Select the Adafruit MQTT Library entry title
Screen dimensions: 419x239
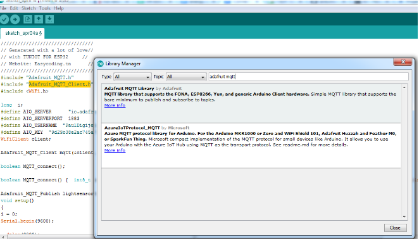(x=129, y=88)
